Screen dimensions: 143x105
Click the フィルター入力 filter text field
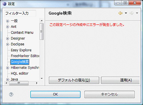[x=20, y=13]
